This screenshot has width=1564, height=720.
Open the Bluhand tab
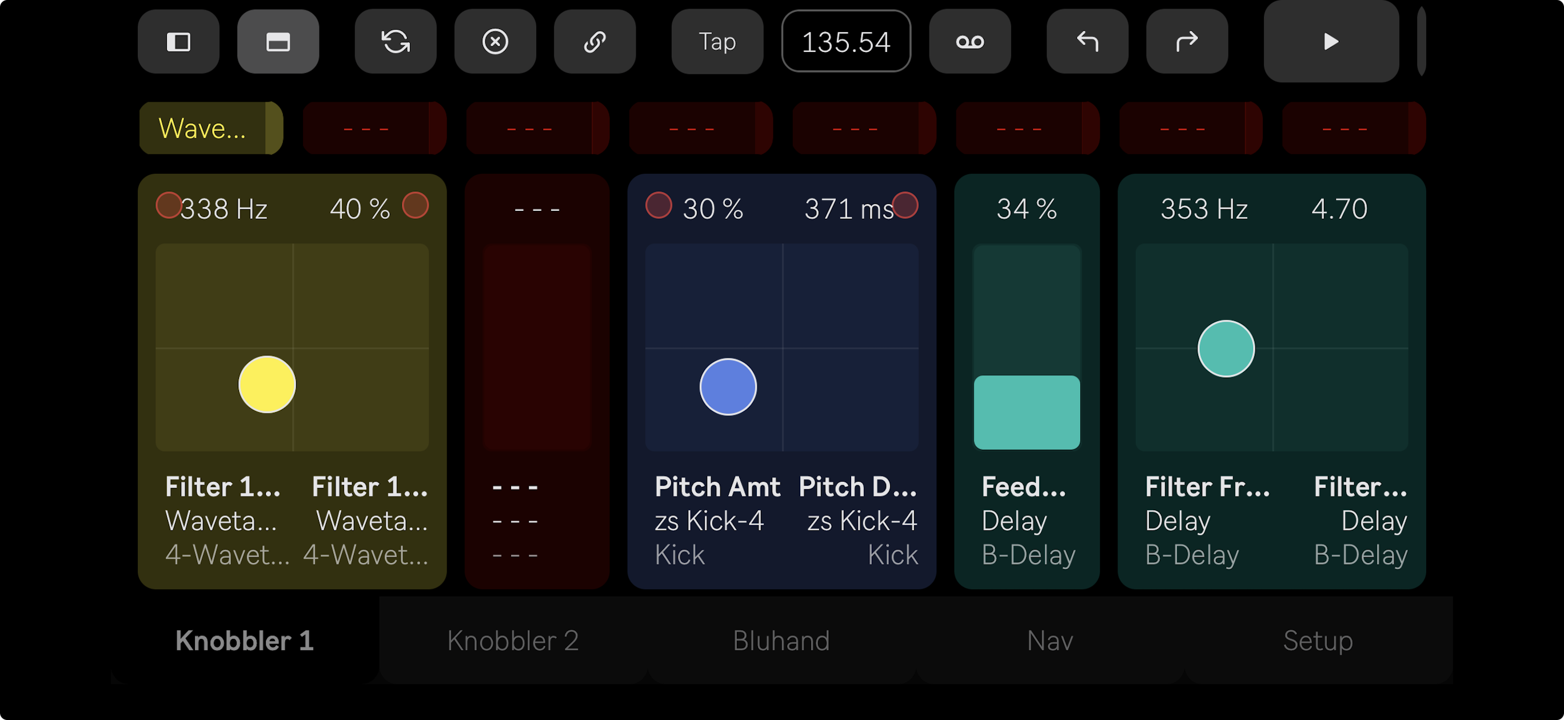click(781, 641)
